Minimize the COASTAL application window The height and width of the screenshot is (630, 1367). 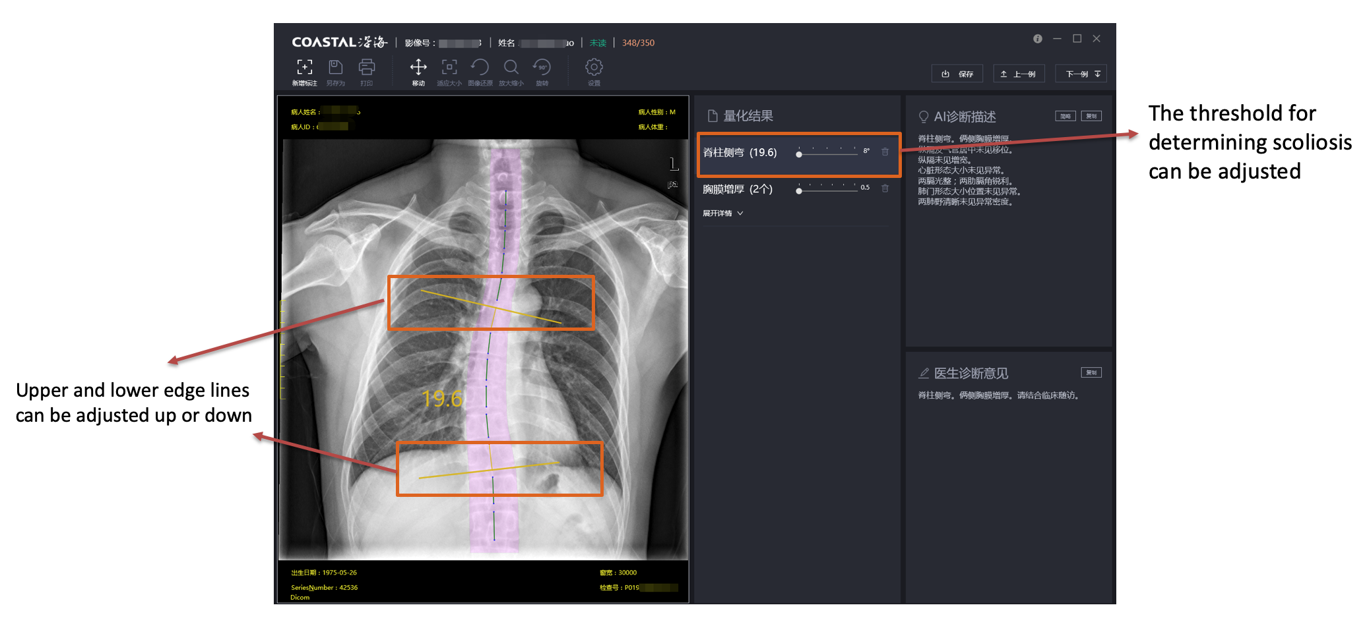click(1057, 39)
